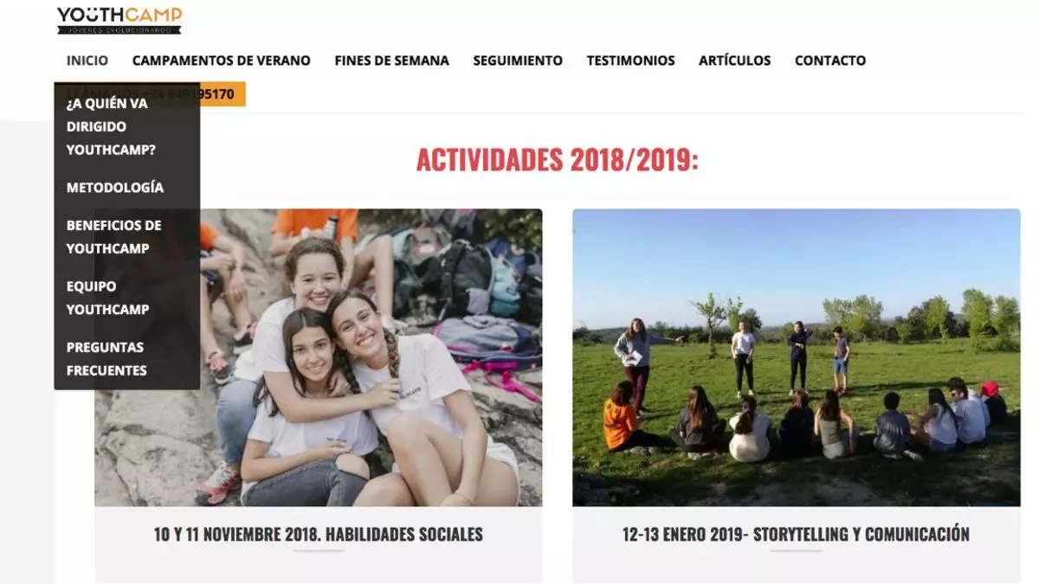Open the Artículos section
The image size is (1039, 584).
[734, 61]
